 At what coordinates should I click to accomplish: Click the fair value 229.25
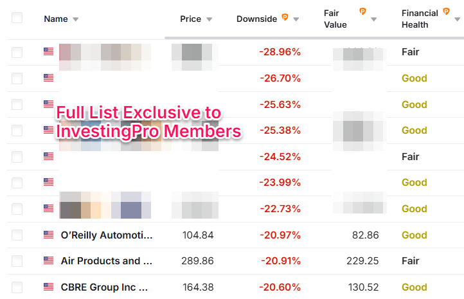[362, 261]
